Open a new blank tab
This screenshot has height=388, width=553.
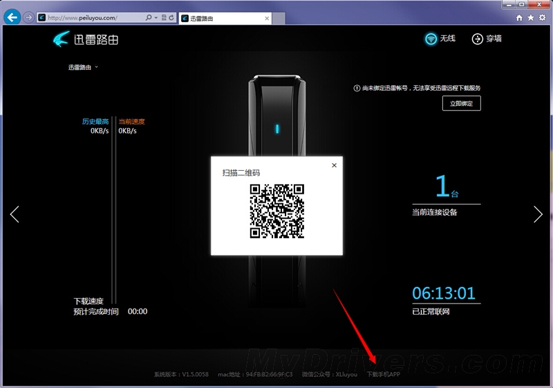point(279,19)
